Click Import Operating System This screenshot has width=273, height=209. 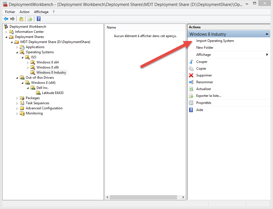click(x=215, y=40)
